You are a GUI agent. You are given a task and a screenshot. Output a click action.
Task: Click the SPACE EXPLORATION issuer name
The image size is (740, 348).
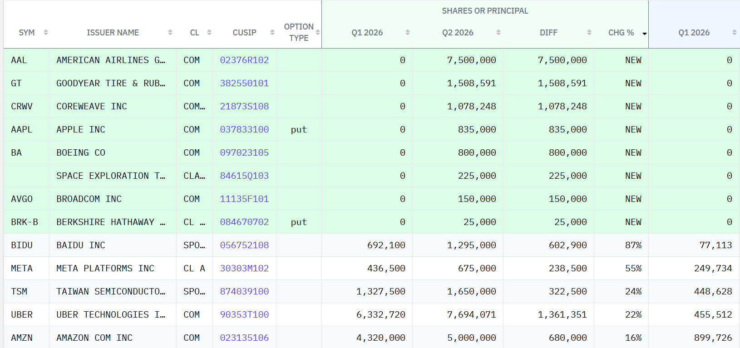(111, 176)
